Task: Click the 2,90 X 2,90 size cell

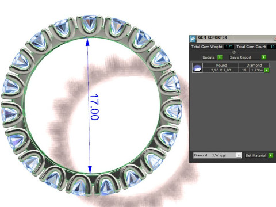Action: (221, 70)
